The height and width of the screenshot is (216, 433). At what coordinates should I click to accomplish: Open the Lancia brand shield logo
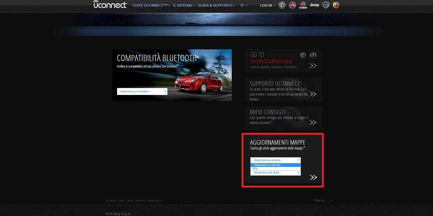[326, 5]
